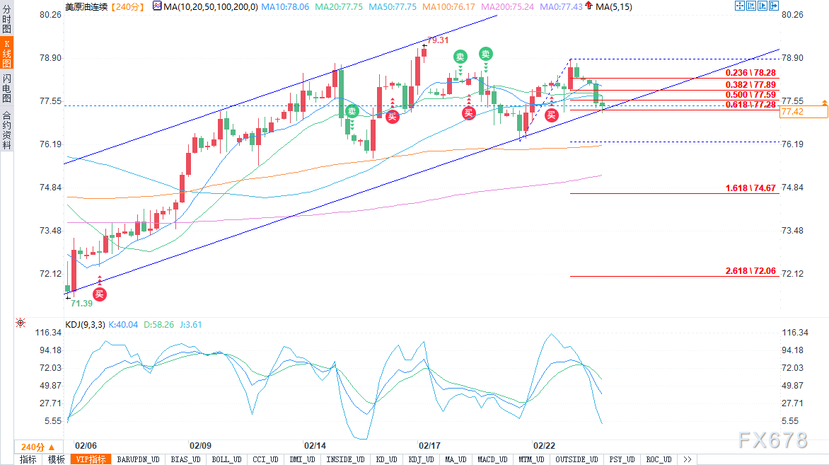Click the red buy marker below 71.39 low
The image size is (829, 465).
tap(100, 294)
